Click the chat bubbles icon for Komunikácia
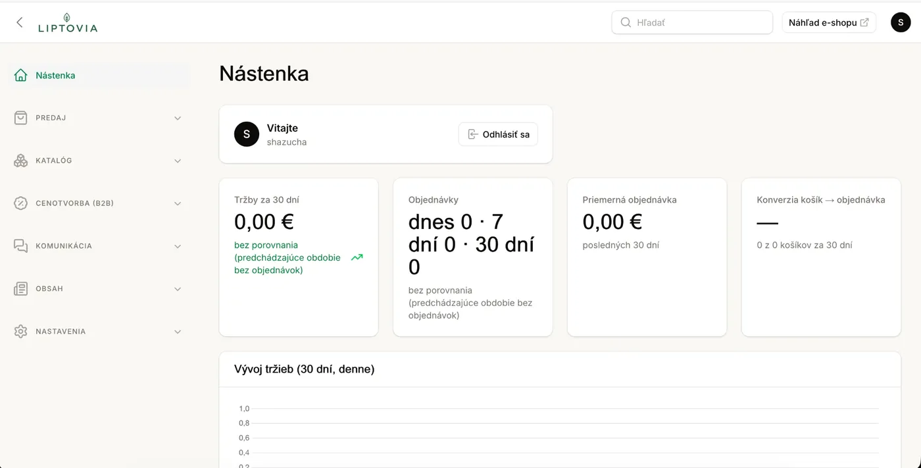The height and width of the screenshot is (468, 921). coord(21,246)
